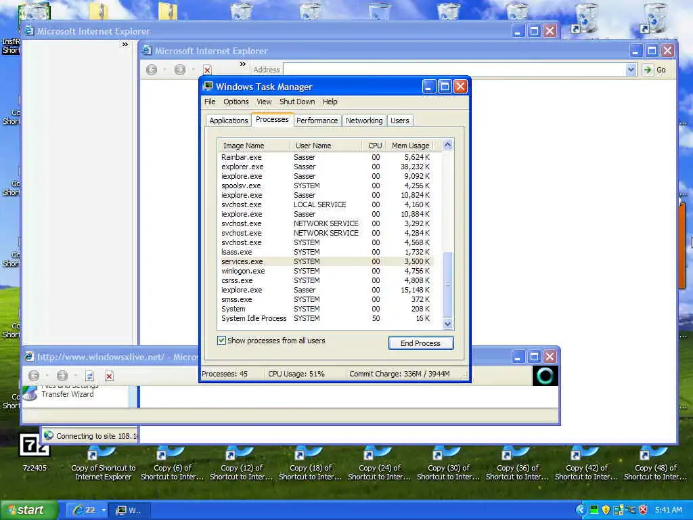This screenshot has height=520, width=693.
Task: Select the spoolsv.exe process row
Action: pos(326,186)
